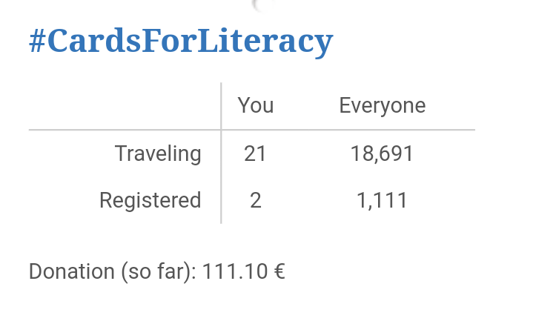Click the horizontal line under Everyone header
The width and height of the screenshot is (533, 324).
383,130
